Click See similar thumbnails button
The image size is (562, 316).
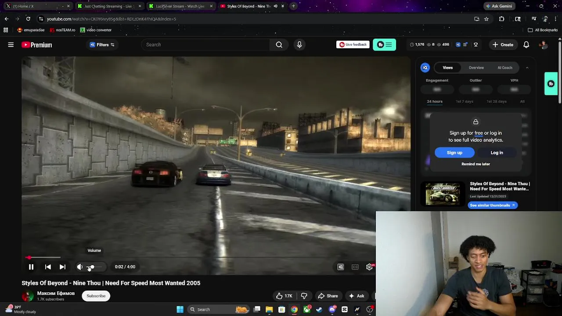pyautogui.click(x=493, y=205)
